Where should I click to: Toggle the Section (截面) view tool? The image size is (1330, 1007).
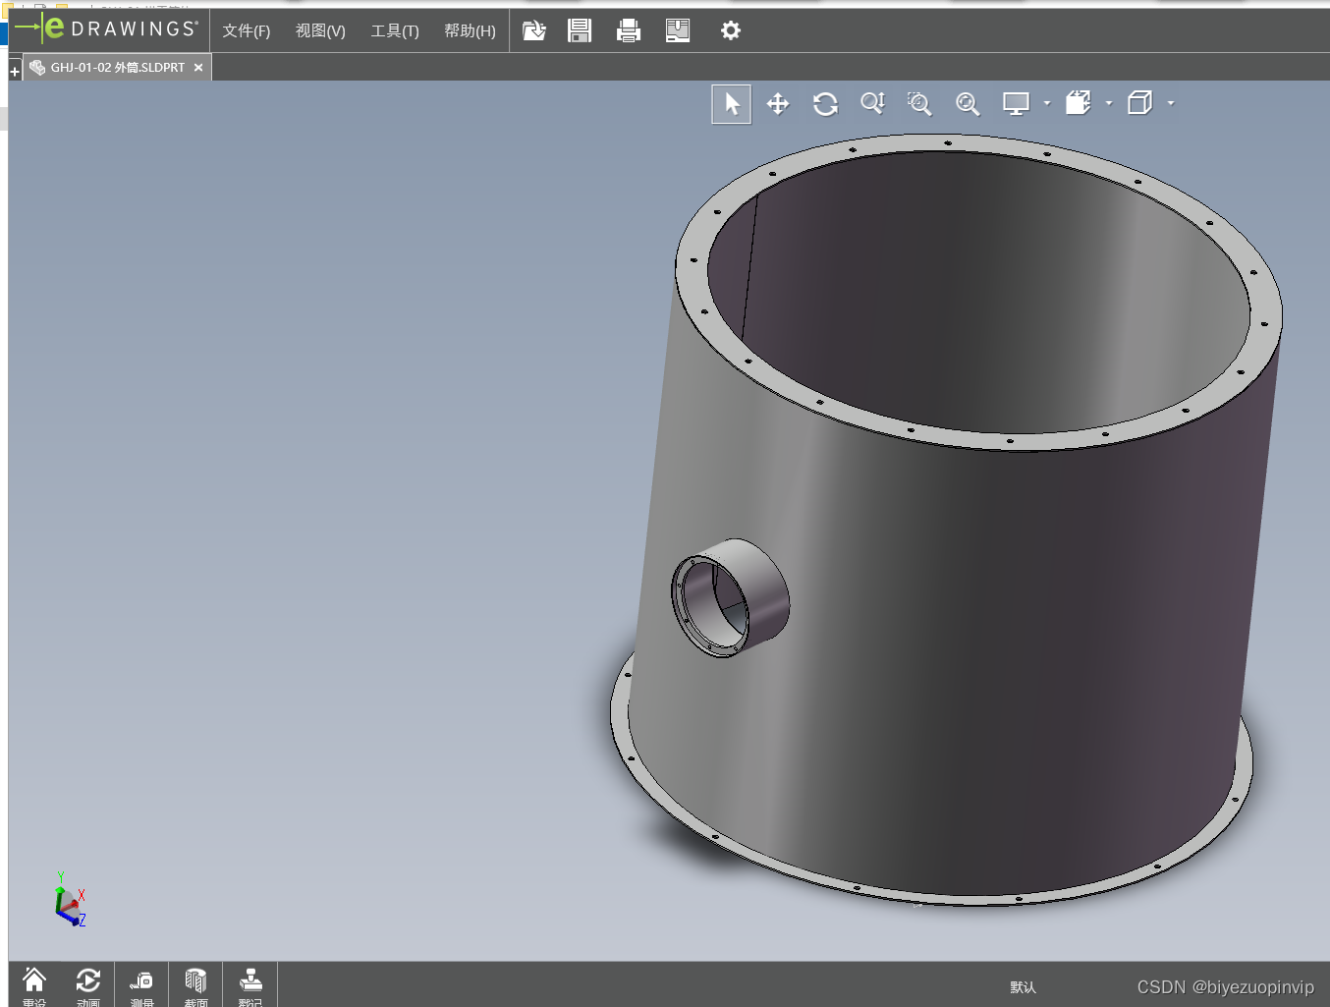[195, 985]
